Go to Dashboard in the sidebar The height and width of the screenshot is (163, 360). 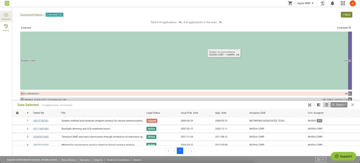point(6,17)
